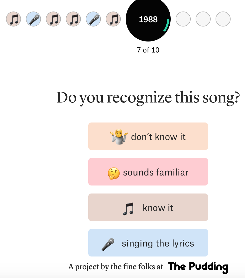
Task: Select the "know it" answer
Action: [x=148, y=207]
